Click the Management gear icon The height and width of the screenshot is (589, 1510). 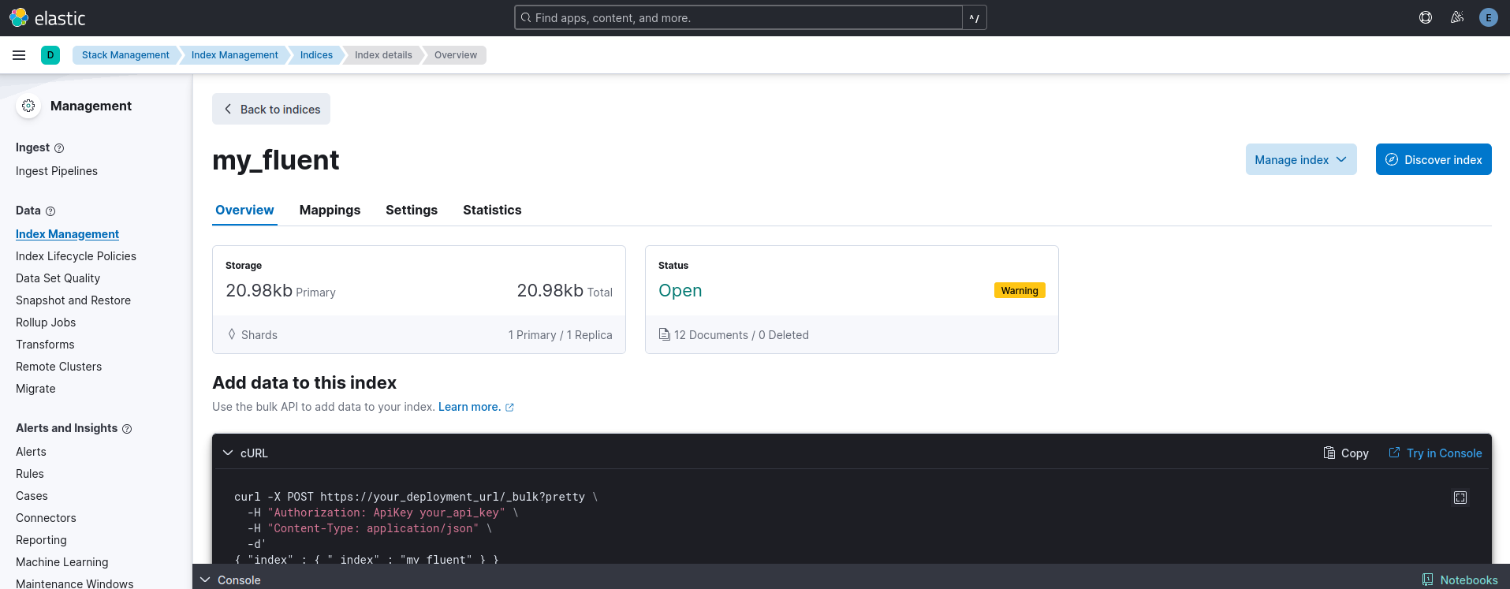point(28,106)
